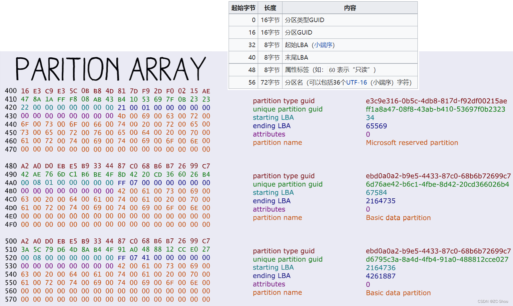Select the 内容 column header
The height and width of the screenshot is (306, 513).
coord(350,8)
